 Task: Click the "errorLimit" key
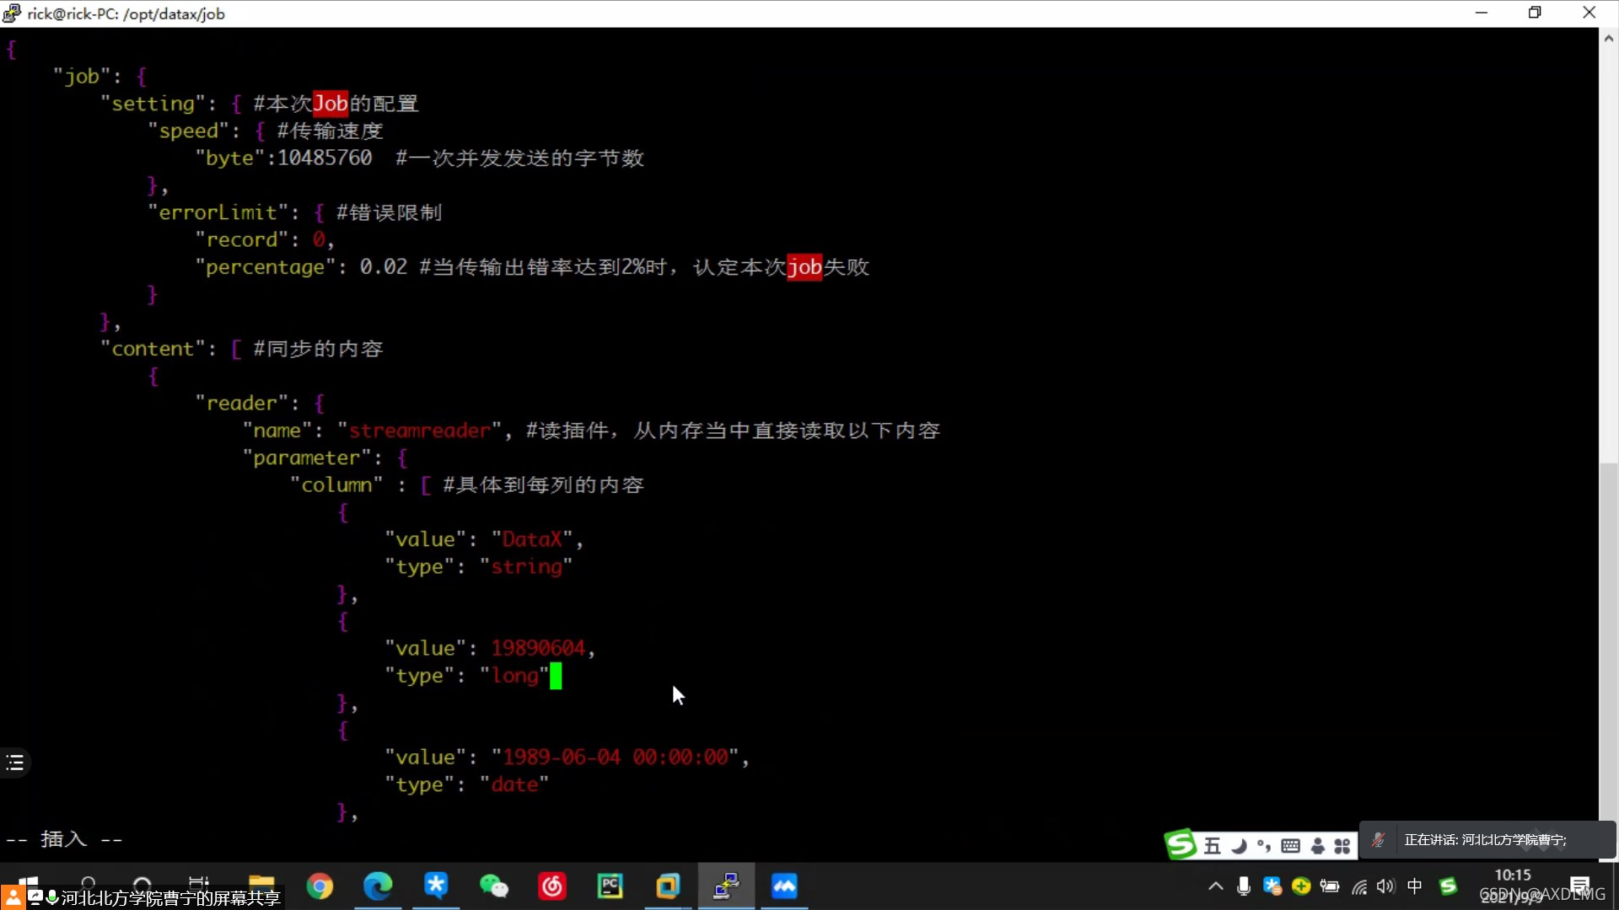[x=218, y=212]
